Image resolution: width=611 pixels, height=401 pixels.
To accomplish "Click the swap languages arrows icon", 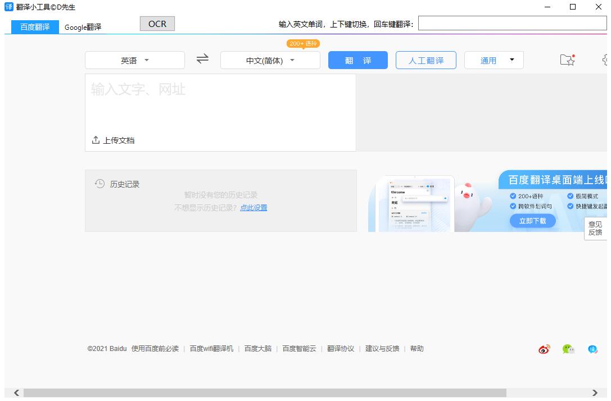I will point(202,59).
